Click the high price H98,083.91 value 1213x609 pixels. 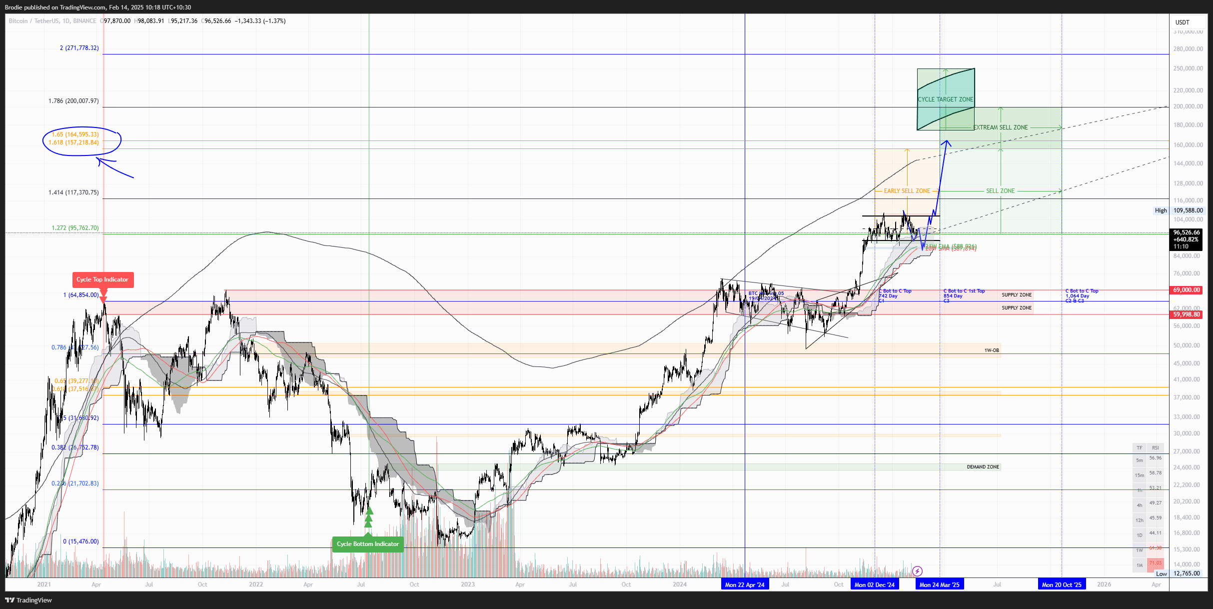coord(149,21)
